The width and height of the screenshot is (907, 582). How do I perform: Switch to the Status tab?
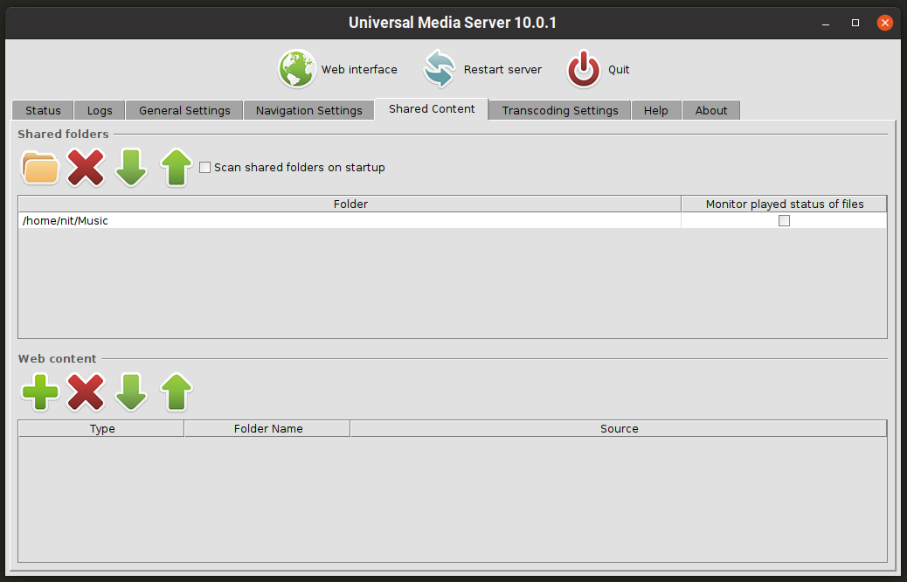(43, 110)
